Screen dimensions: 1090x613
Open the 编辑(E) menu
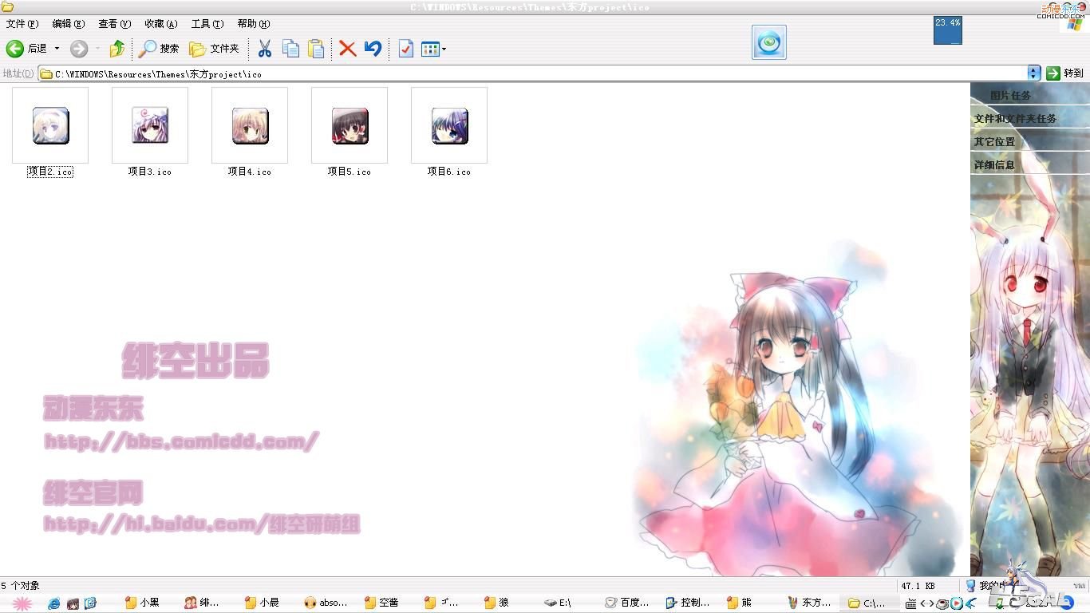(x=69, y=24)
